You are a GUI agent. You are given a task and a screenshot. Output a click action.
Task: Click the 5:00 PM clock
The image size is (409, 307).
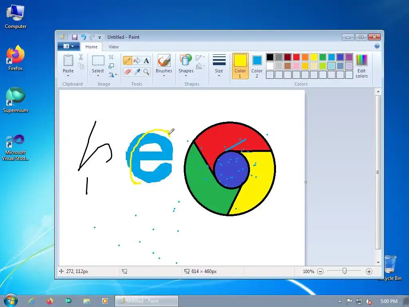389,301
